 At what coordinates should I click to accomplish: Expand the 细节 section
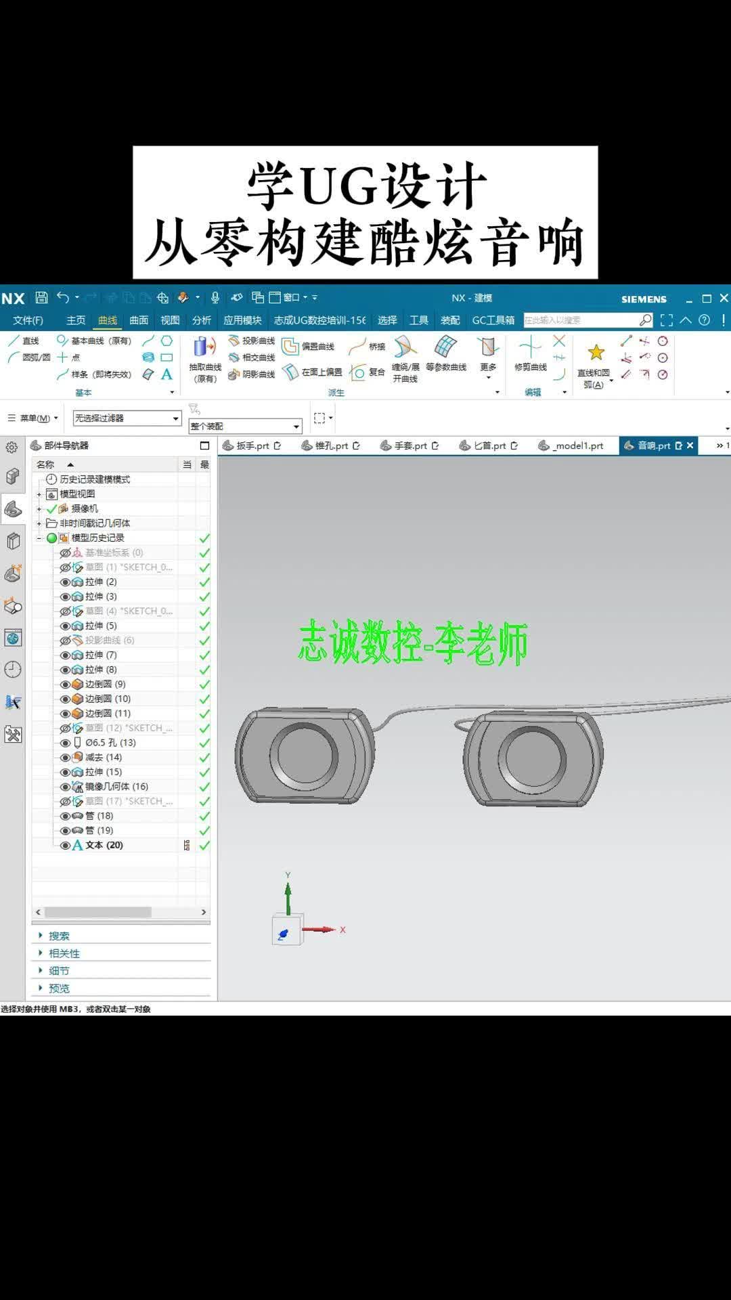(59, 971)
